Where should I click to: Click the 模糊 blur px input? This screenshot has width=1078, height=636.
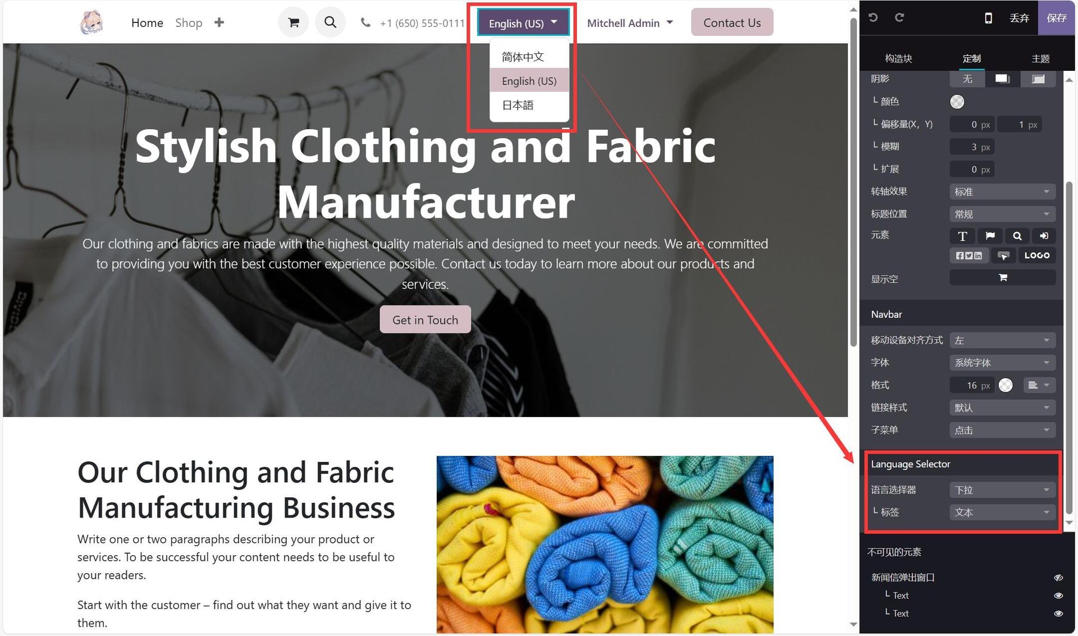[x=972, y=147]
